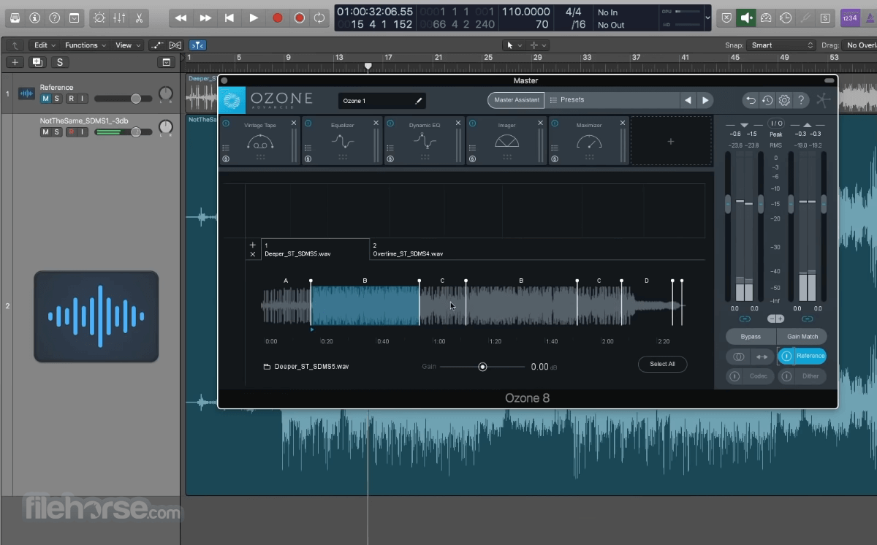Click the Fast Forward transport button
The width and height of the screenshot is (877, 545).
coord(205,18)
